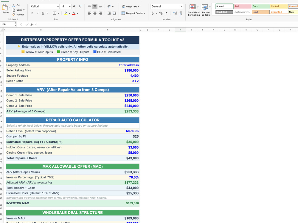The image size is (298, 223).
Task: Select the column H header
Action: (180, 30)
